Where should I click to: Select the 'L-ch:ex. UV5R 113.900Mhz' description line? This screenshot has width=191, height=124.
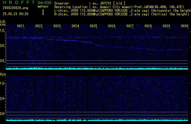123,11
